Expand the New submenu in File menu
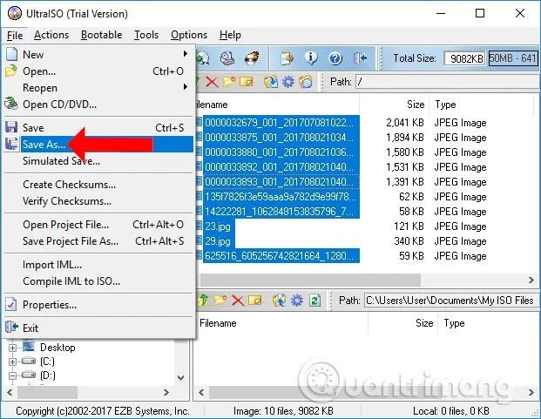 click(x=99, y=55)
